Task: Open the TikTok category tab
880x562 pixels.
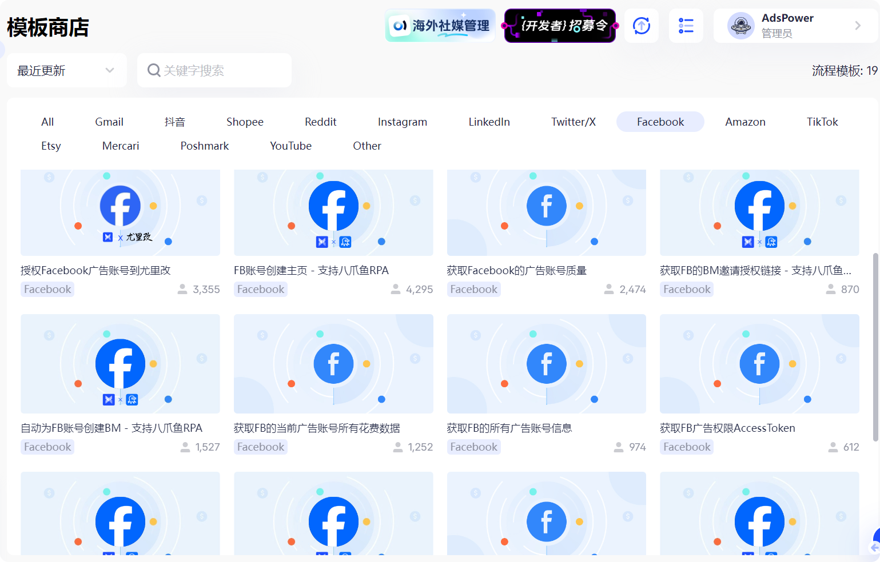Action: click(x=822, y=122)
